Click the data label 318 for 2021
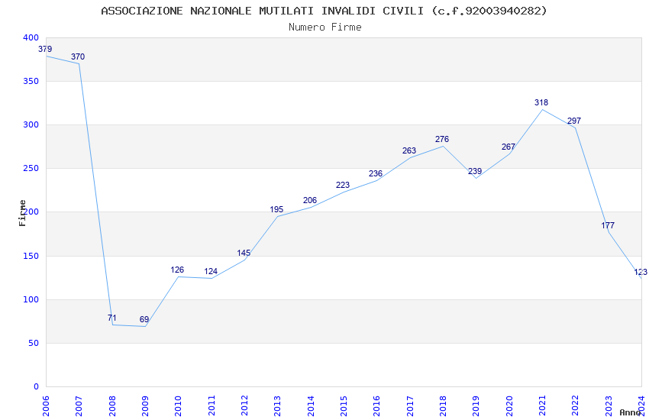This screenshot has width=649, height=420. point(541,102)
